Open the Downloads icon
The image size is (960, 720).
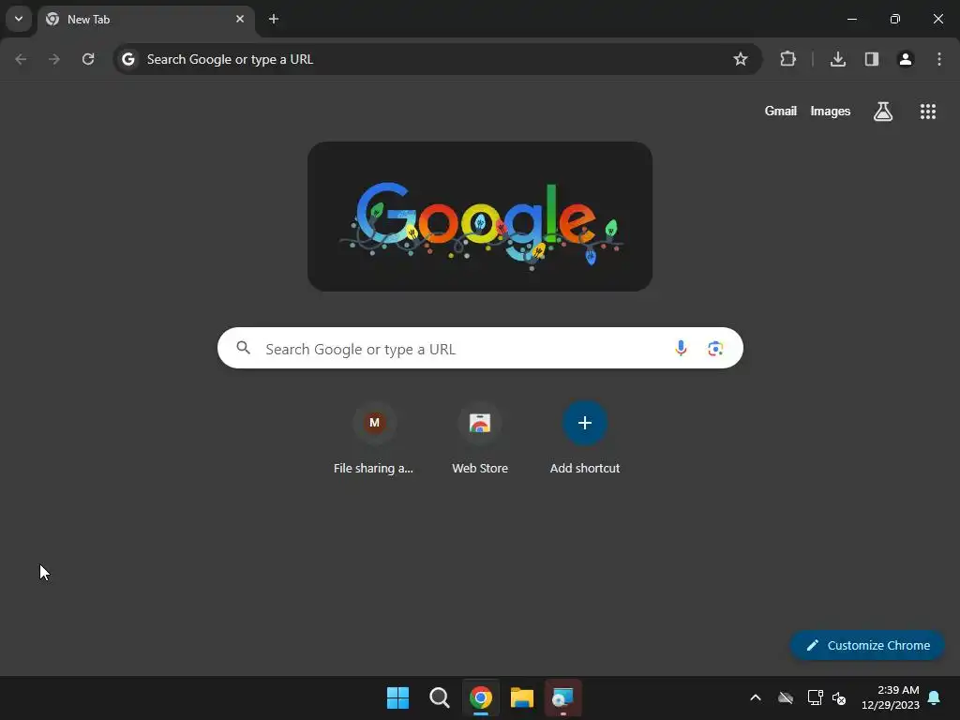pyautogui.click(x=837, y=59)
